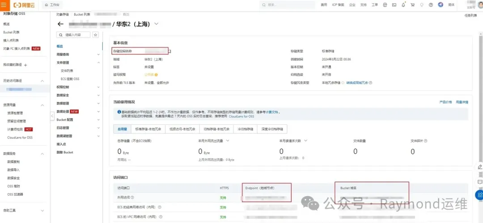
Task: Open 计量项检测 in 资源用量
Action: 15,129
